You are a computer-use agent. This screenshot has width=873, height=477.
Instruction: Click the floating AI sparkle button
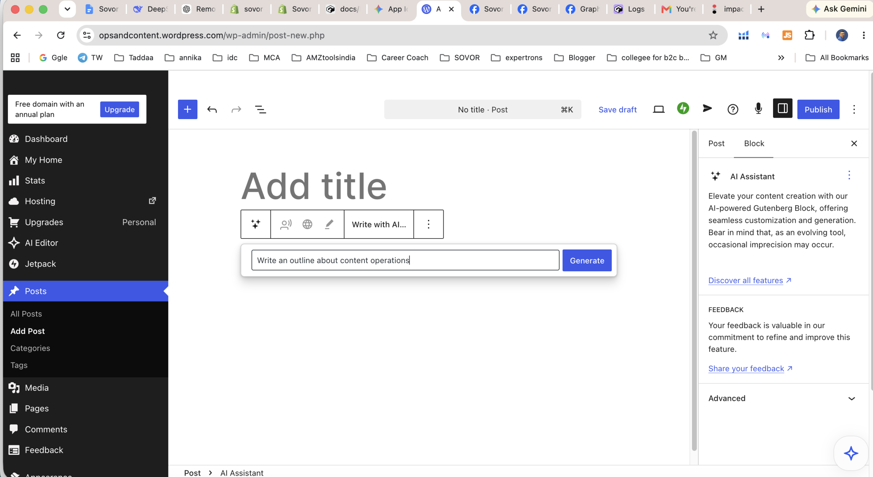tap(850, 453)
